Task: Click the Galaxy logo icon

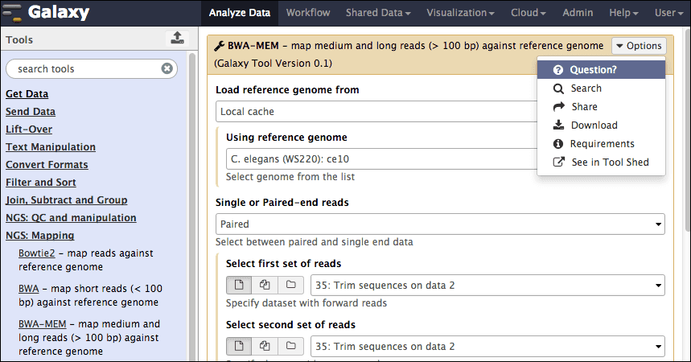Action: (x=12, y=13)
